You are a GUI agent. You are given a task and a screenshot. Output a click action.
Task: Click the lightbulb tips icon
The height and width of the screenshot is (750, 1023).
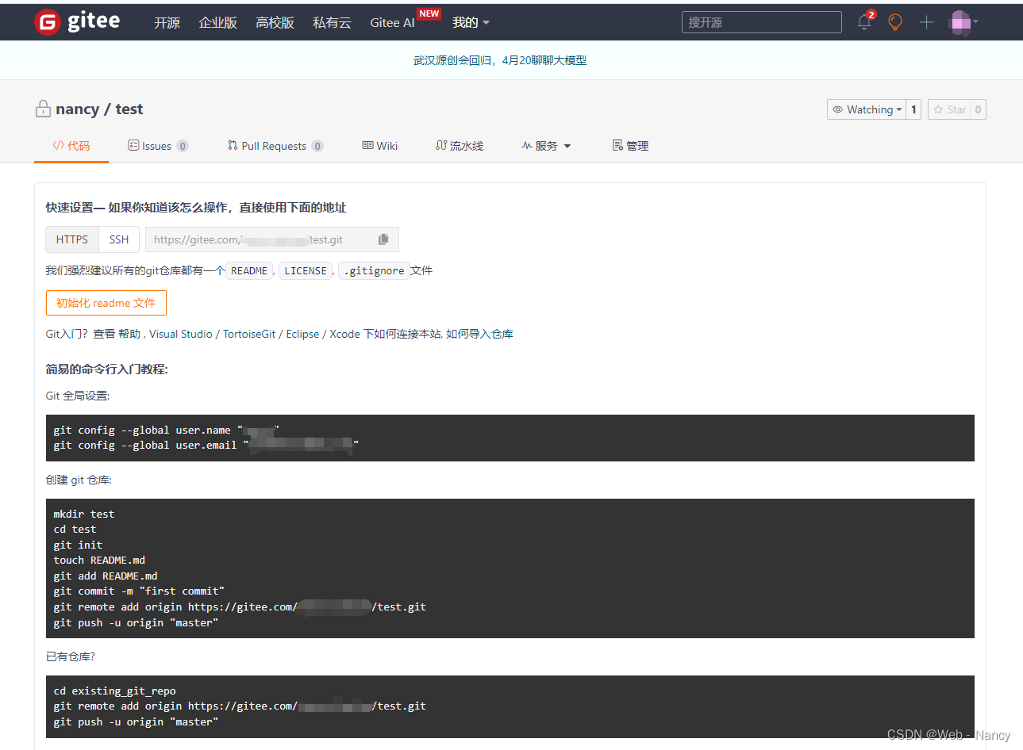click(x=895, y=22)
